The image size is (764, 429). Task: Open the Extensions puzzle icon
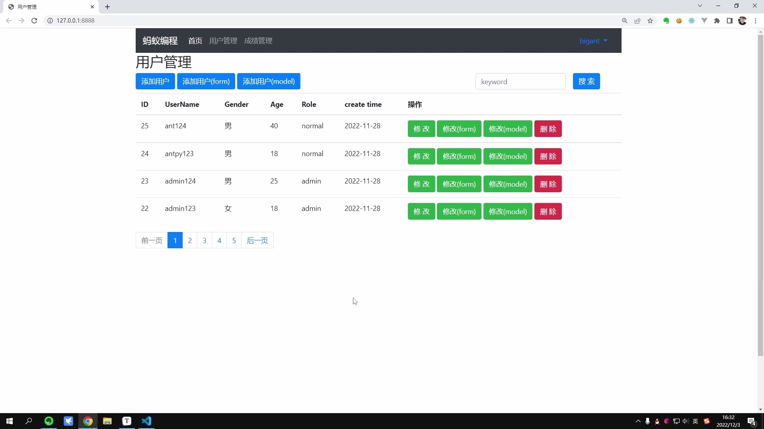point(717,21)
